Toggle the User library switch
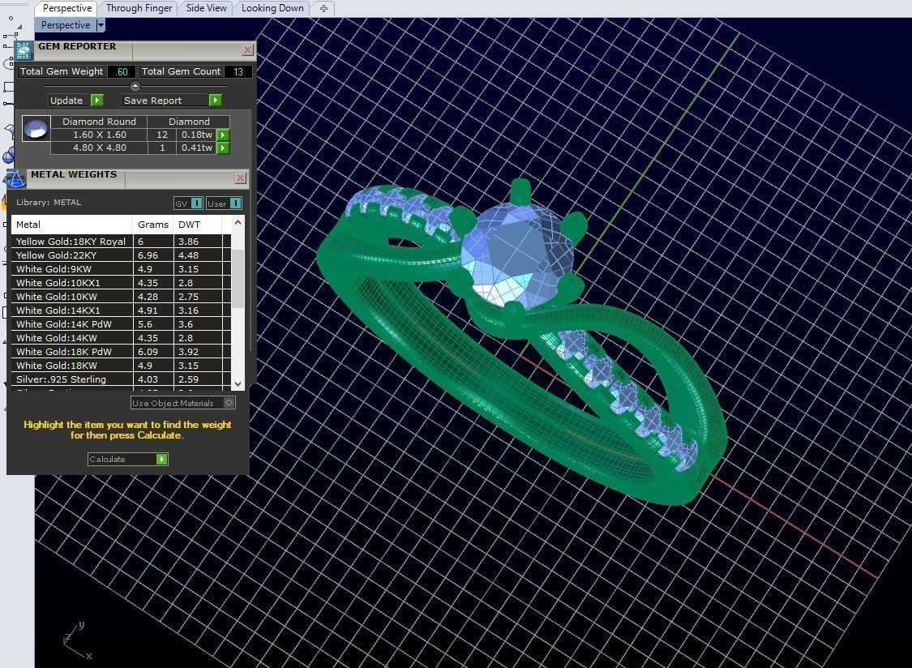Screen dimensions: 912x668 [x=235, y=203]
